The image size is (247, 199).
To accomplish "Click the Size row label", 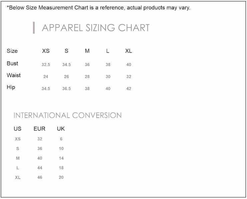I will (x=12, y=51).
